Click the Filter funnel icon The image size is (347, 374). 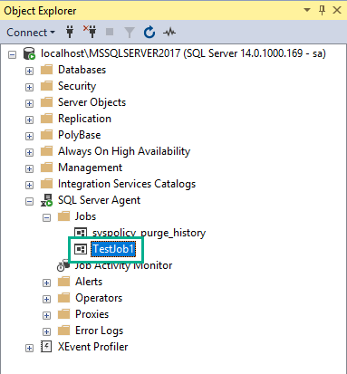(x=130, y=33)
